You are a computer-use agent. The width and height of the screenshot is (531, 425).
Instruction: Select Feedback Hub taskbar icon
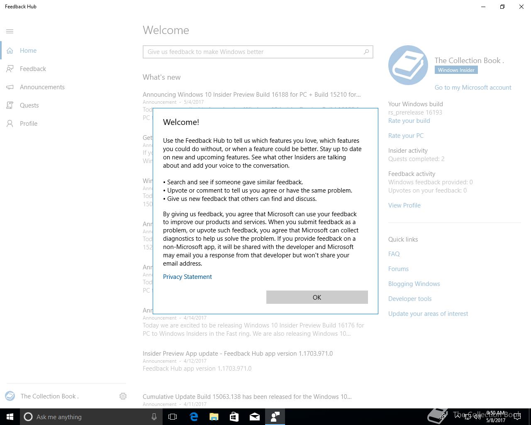click(275, 417)
